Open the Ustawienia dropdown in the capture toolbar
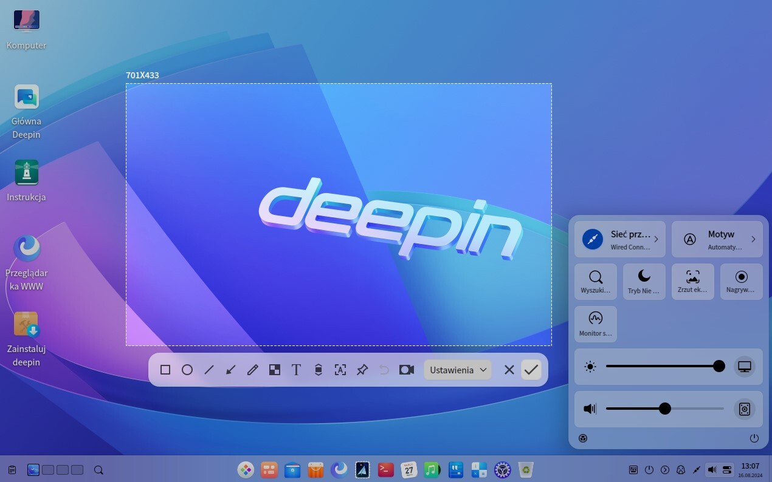This screenshot has height=482, width=772. pos(457,370)
